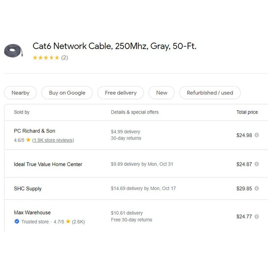Open Ideal True Value Home Center listing

(x=48, y=164)
